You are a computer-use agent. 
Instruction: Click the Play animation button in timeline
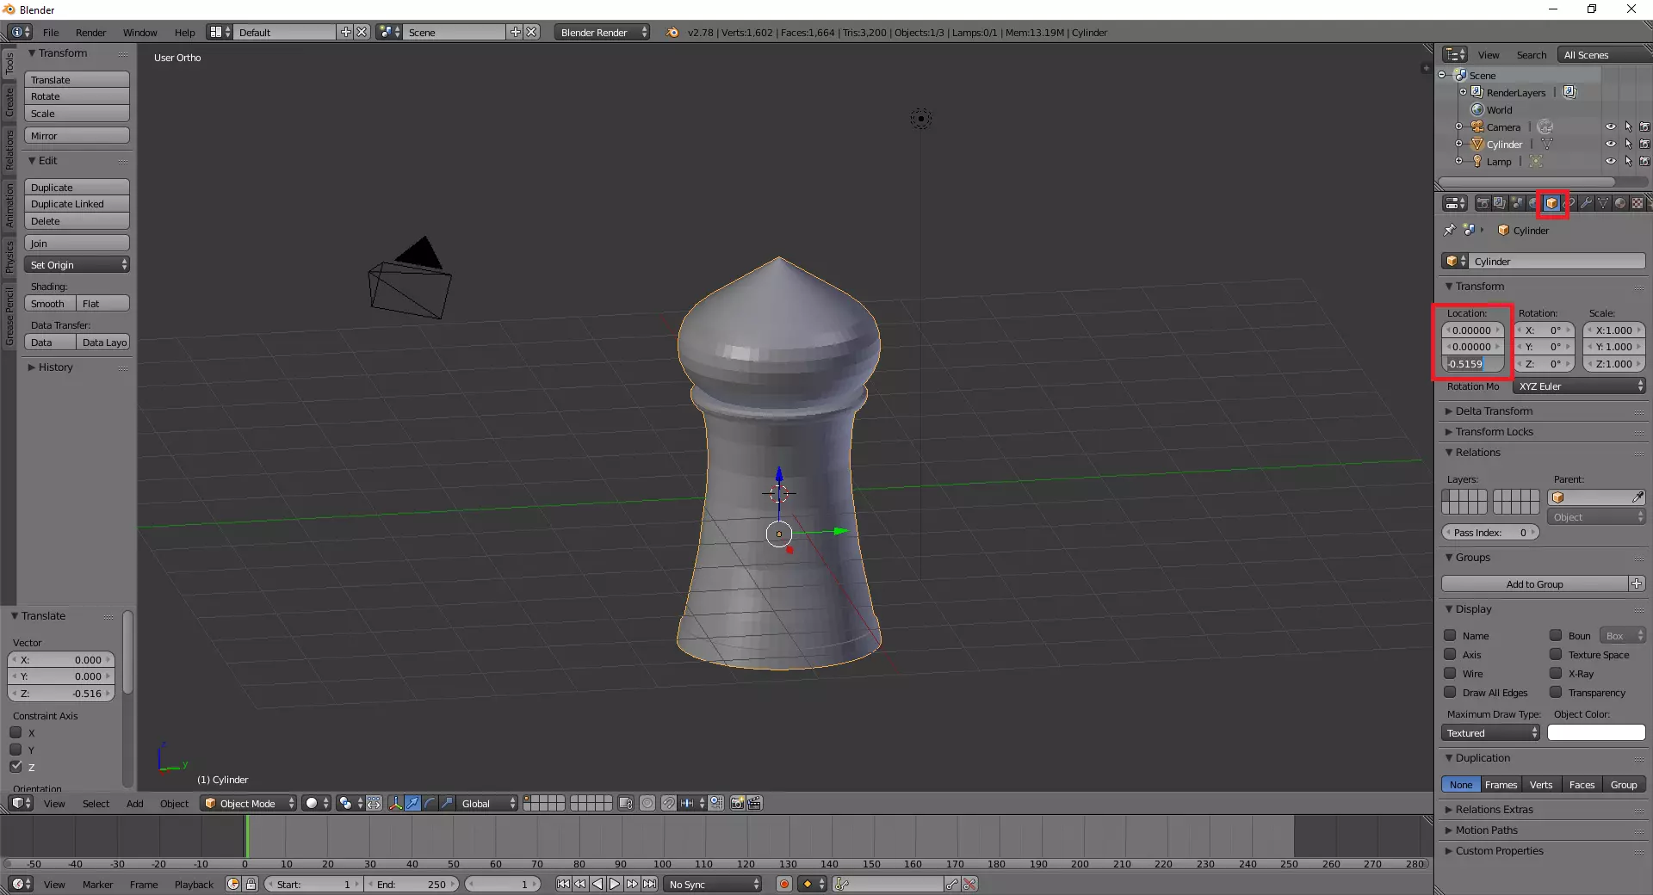point(615,884)
